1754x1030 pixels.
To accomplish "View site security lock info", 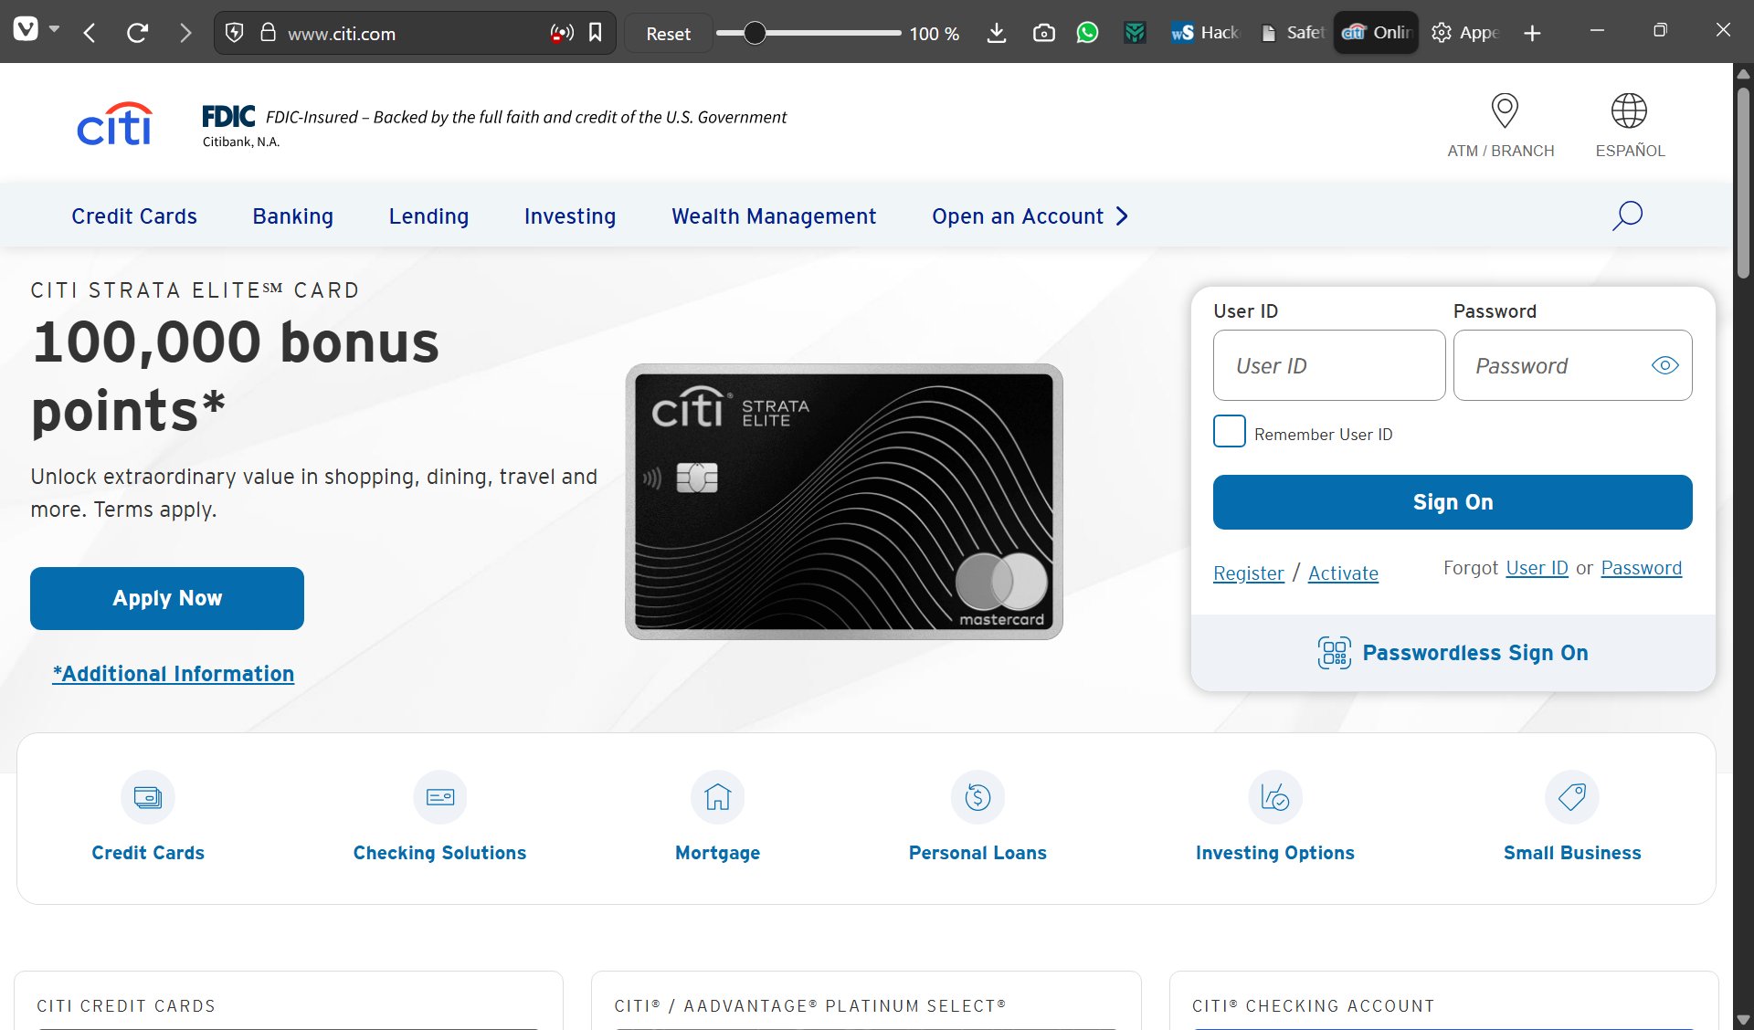I will pyautogui.click(x=268, y=33).
